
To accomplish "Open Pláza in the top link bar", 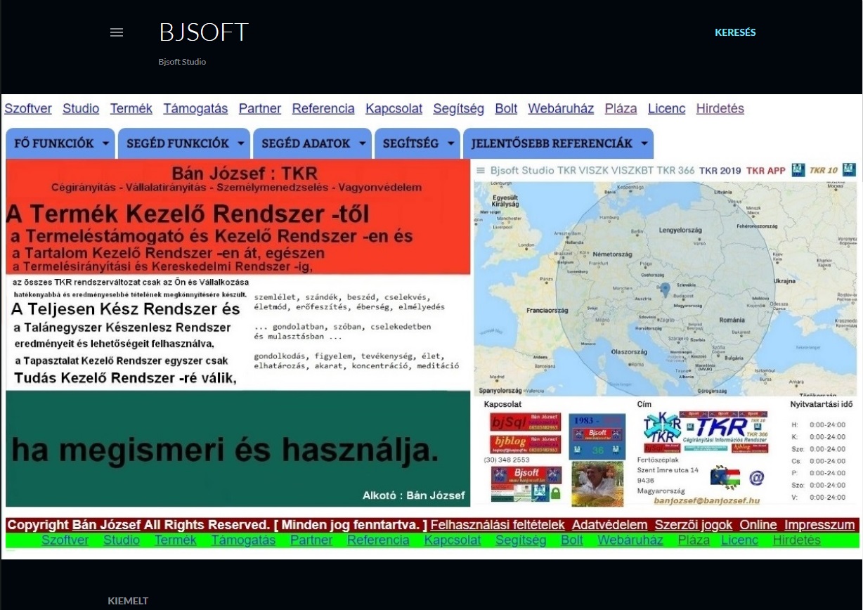I will pos(621,109).
